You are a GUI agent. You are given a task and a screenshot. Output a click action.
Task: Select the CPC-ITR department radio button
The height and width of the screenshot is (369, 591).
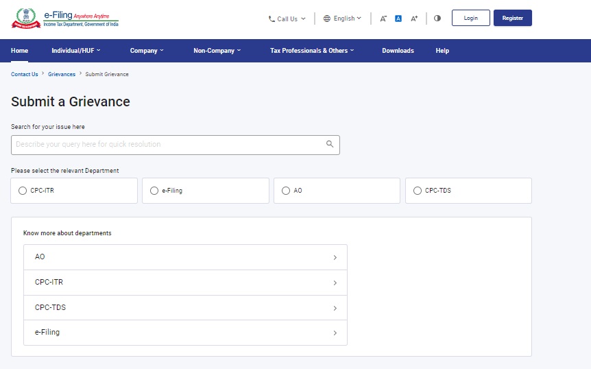[x=23, y=191]
